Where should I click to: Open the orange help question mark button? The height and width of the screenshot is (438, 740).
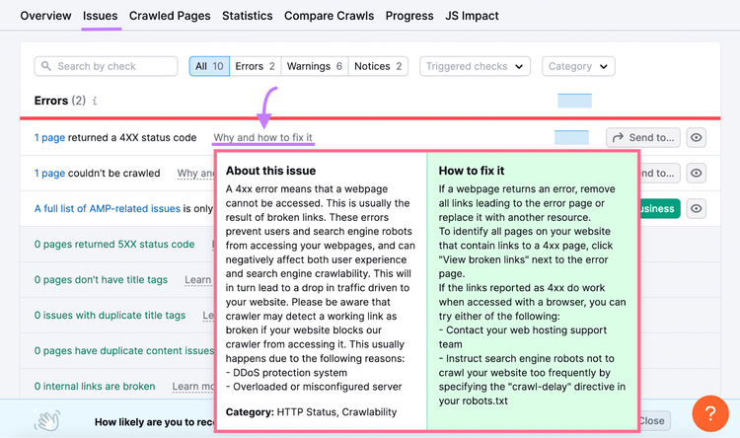(710, 413)
